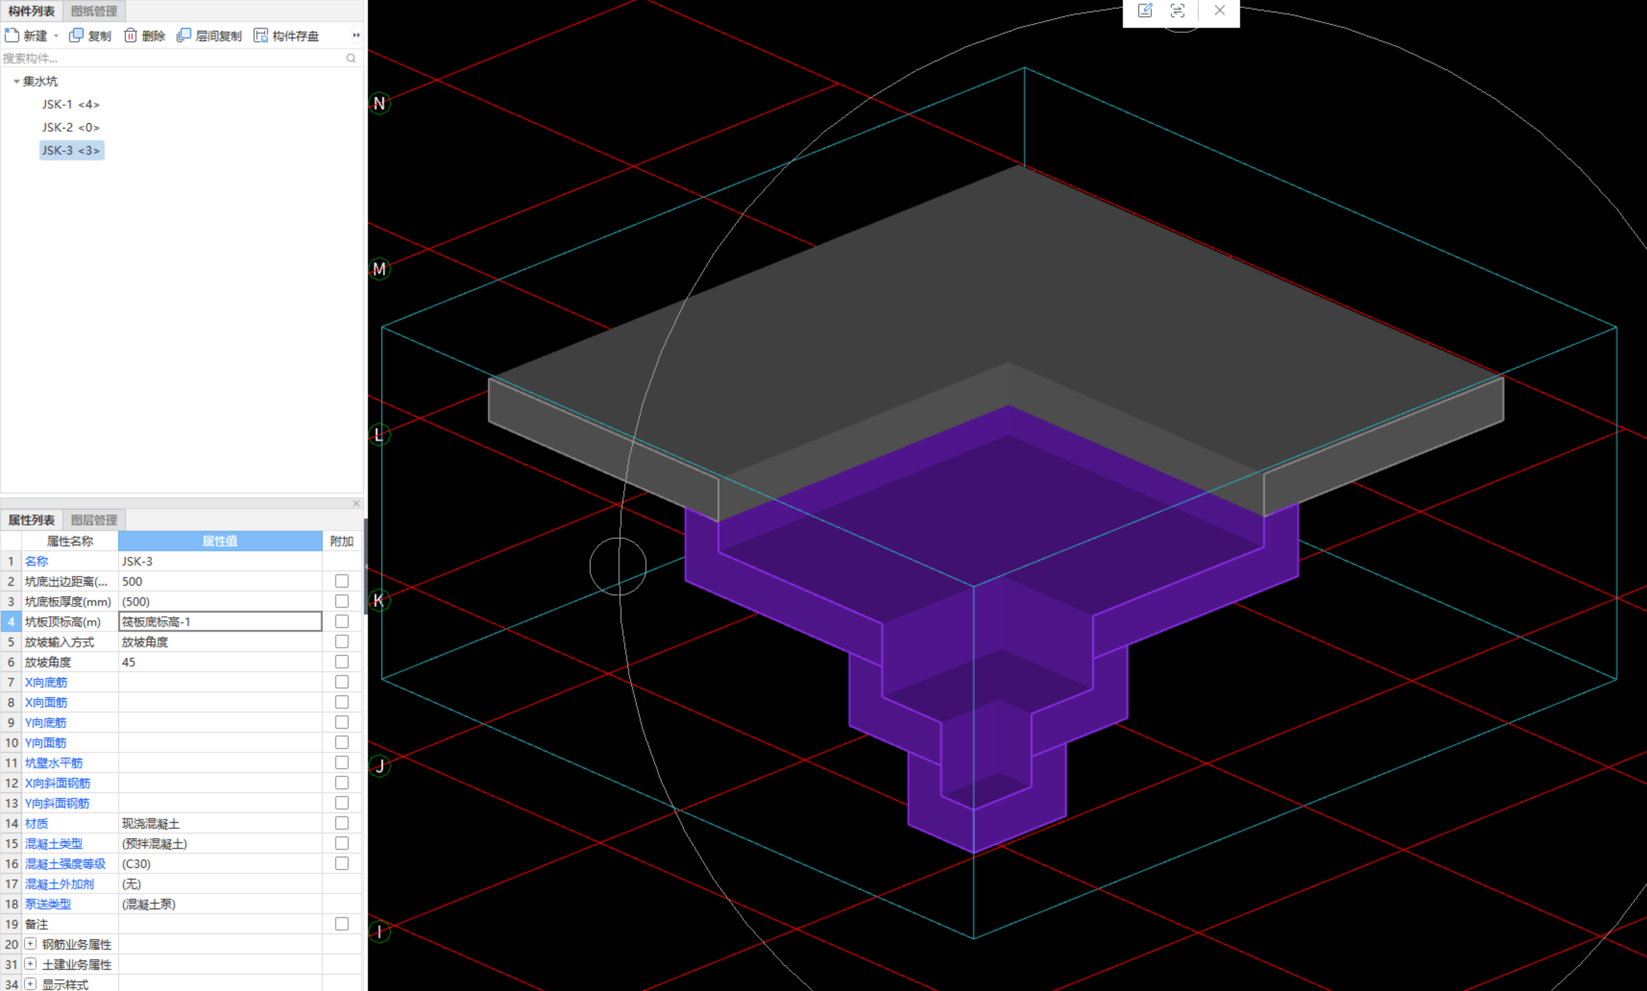
Task: Click axis label N in viewport
Action: coord(379,103)
